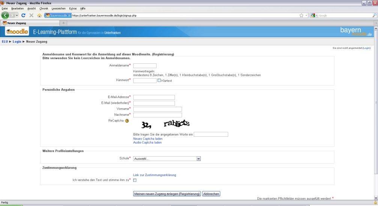Open the Schule Auswahl dropdown
This screenshot has height=206, width=378.
point(167,158)
